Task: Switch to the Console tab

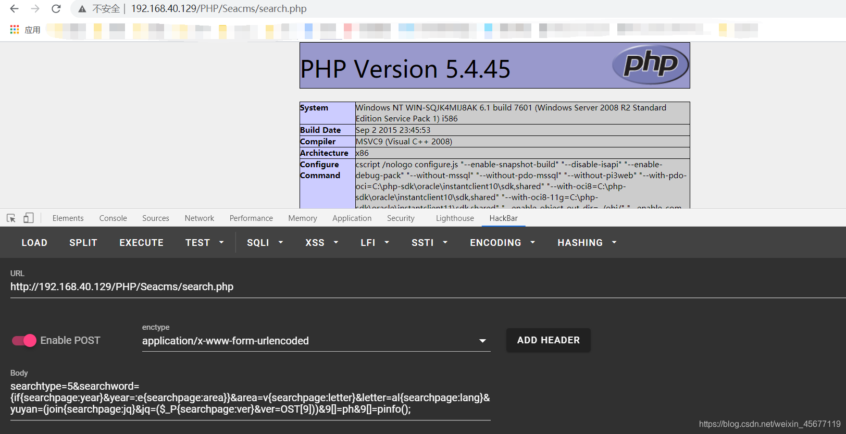Action: 113,218
